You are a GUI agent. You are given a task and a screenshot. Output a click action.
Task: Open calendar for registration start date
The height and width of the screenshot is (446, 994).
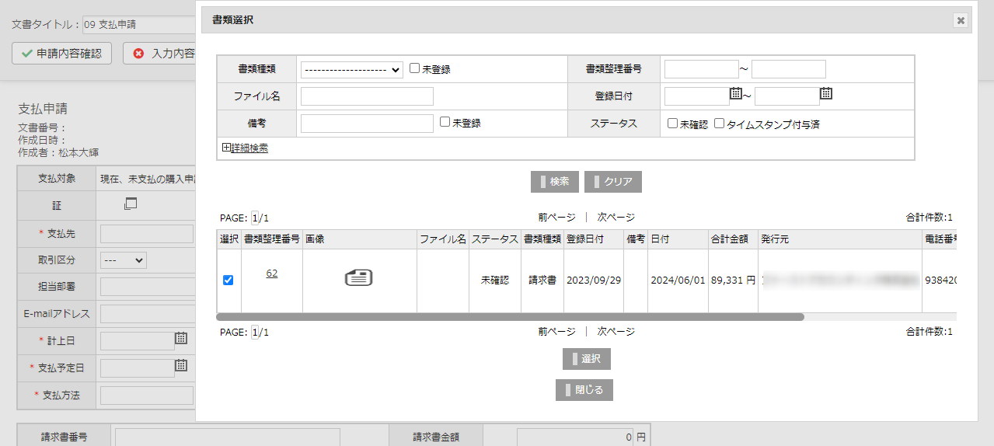(x=736, y=94)
